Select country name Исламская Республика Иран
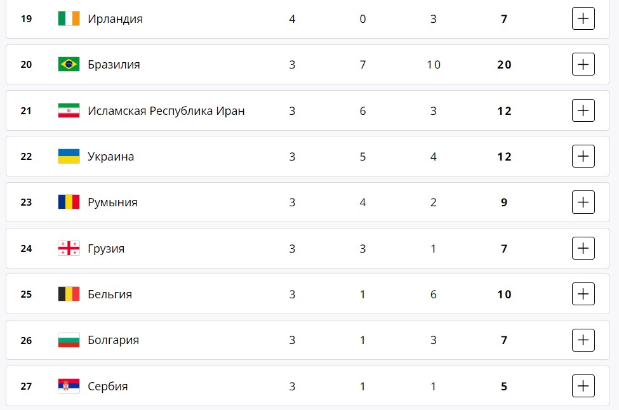This screenshot has height=410, width=619. (166, 111)
